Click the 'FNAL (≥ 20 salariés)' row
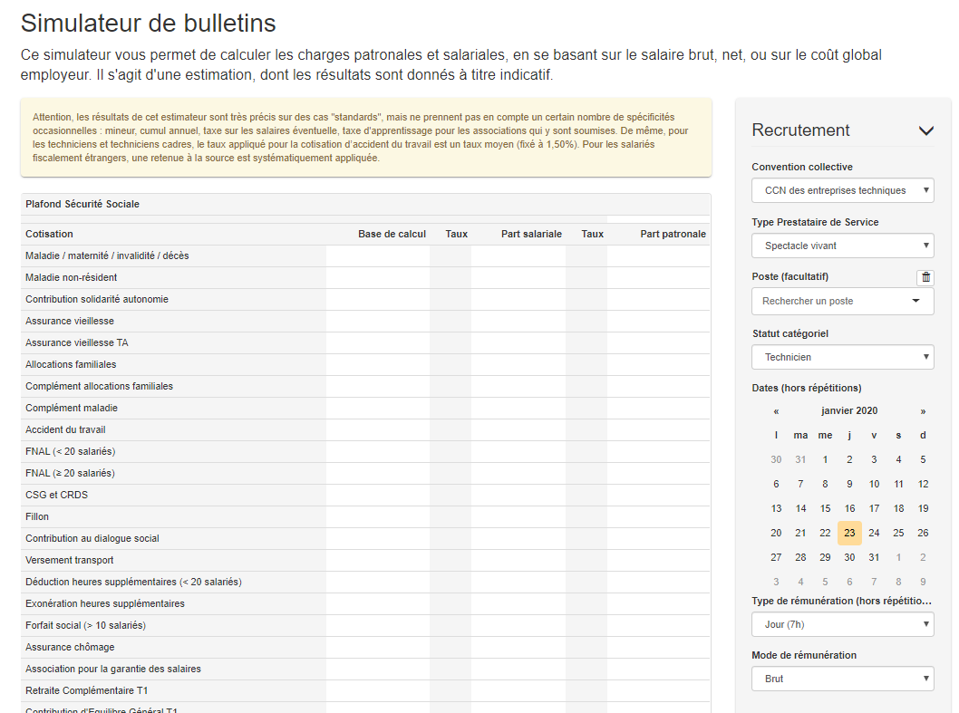 pyautogui.click(x=365, y=473)
